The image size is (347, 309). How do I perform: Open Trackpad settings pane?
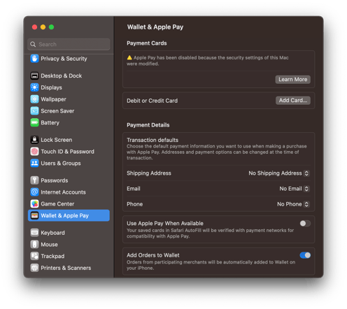pos(69,256)
